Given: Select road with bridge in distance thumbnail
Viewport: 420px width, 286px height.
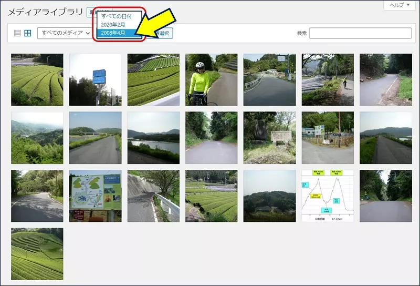Looking at the screenshot, I should pos(96,138).
